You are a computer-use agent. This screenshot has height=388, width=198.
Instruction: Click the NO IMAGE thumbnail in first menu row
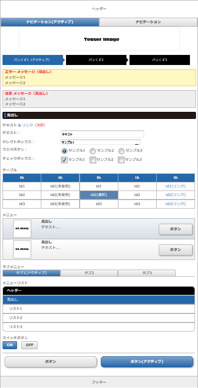tap(22, 229)
